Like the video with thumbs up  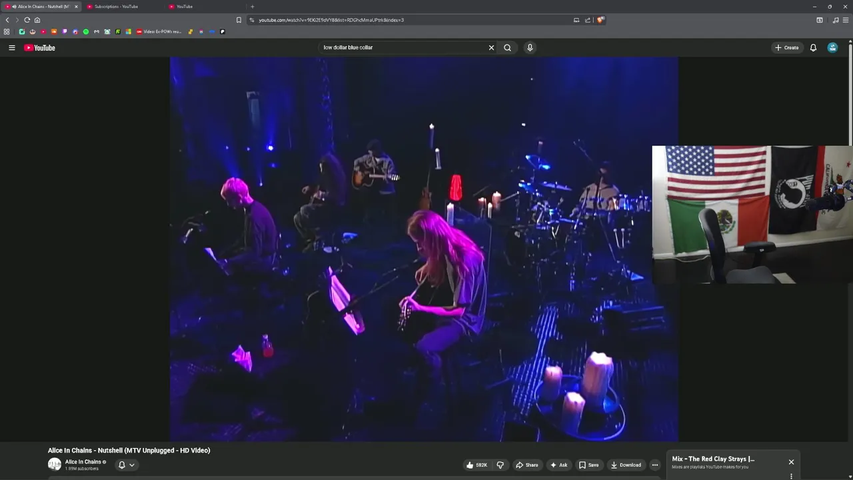[x=477, y=465]
